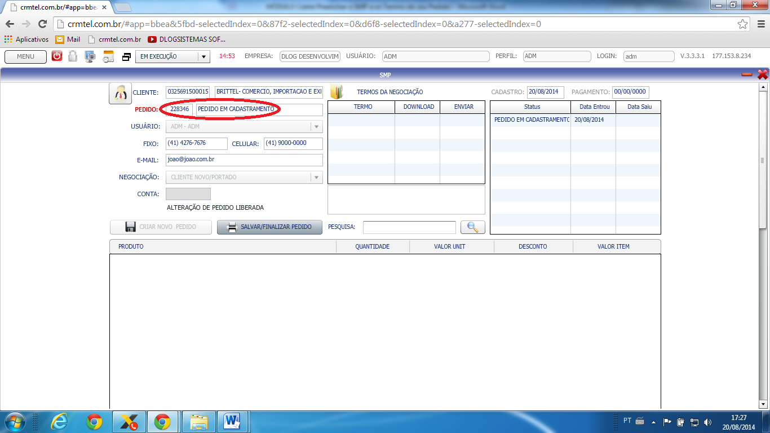Click the CONTA grey field

click(188, 194)
